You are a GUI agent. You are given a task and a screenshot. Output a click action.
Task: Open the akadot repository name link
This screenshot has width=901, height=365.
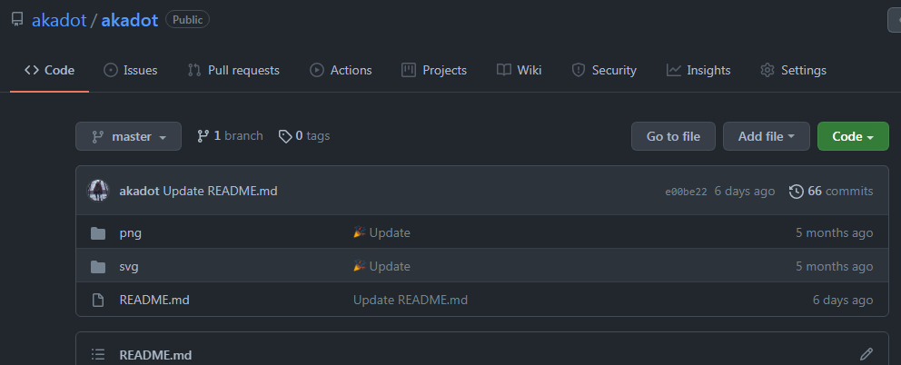(129, 20)
